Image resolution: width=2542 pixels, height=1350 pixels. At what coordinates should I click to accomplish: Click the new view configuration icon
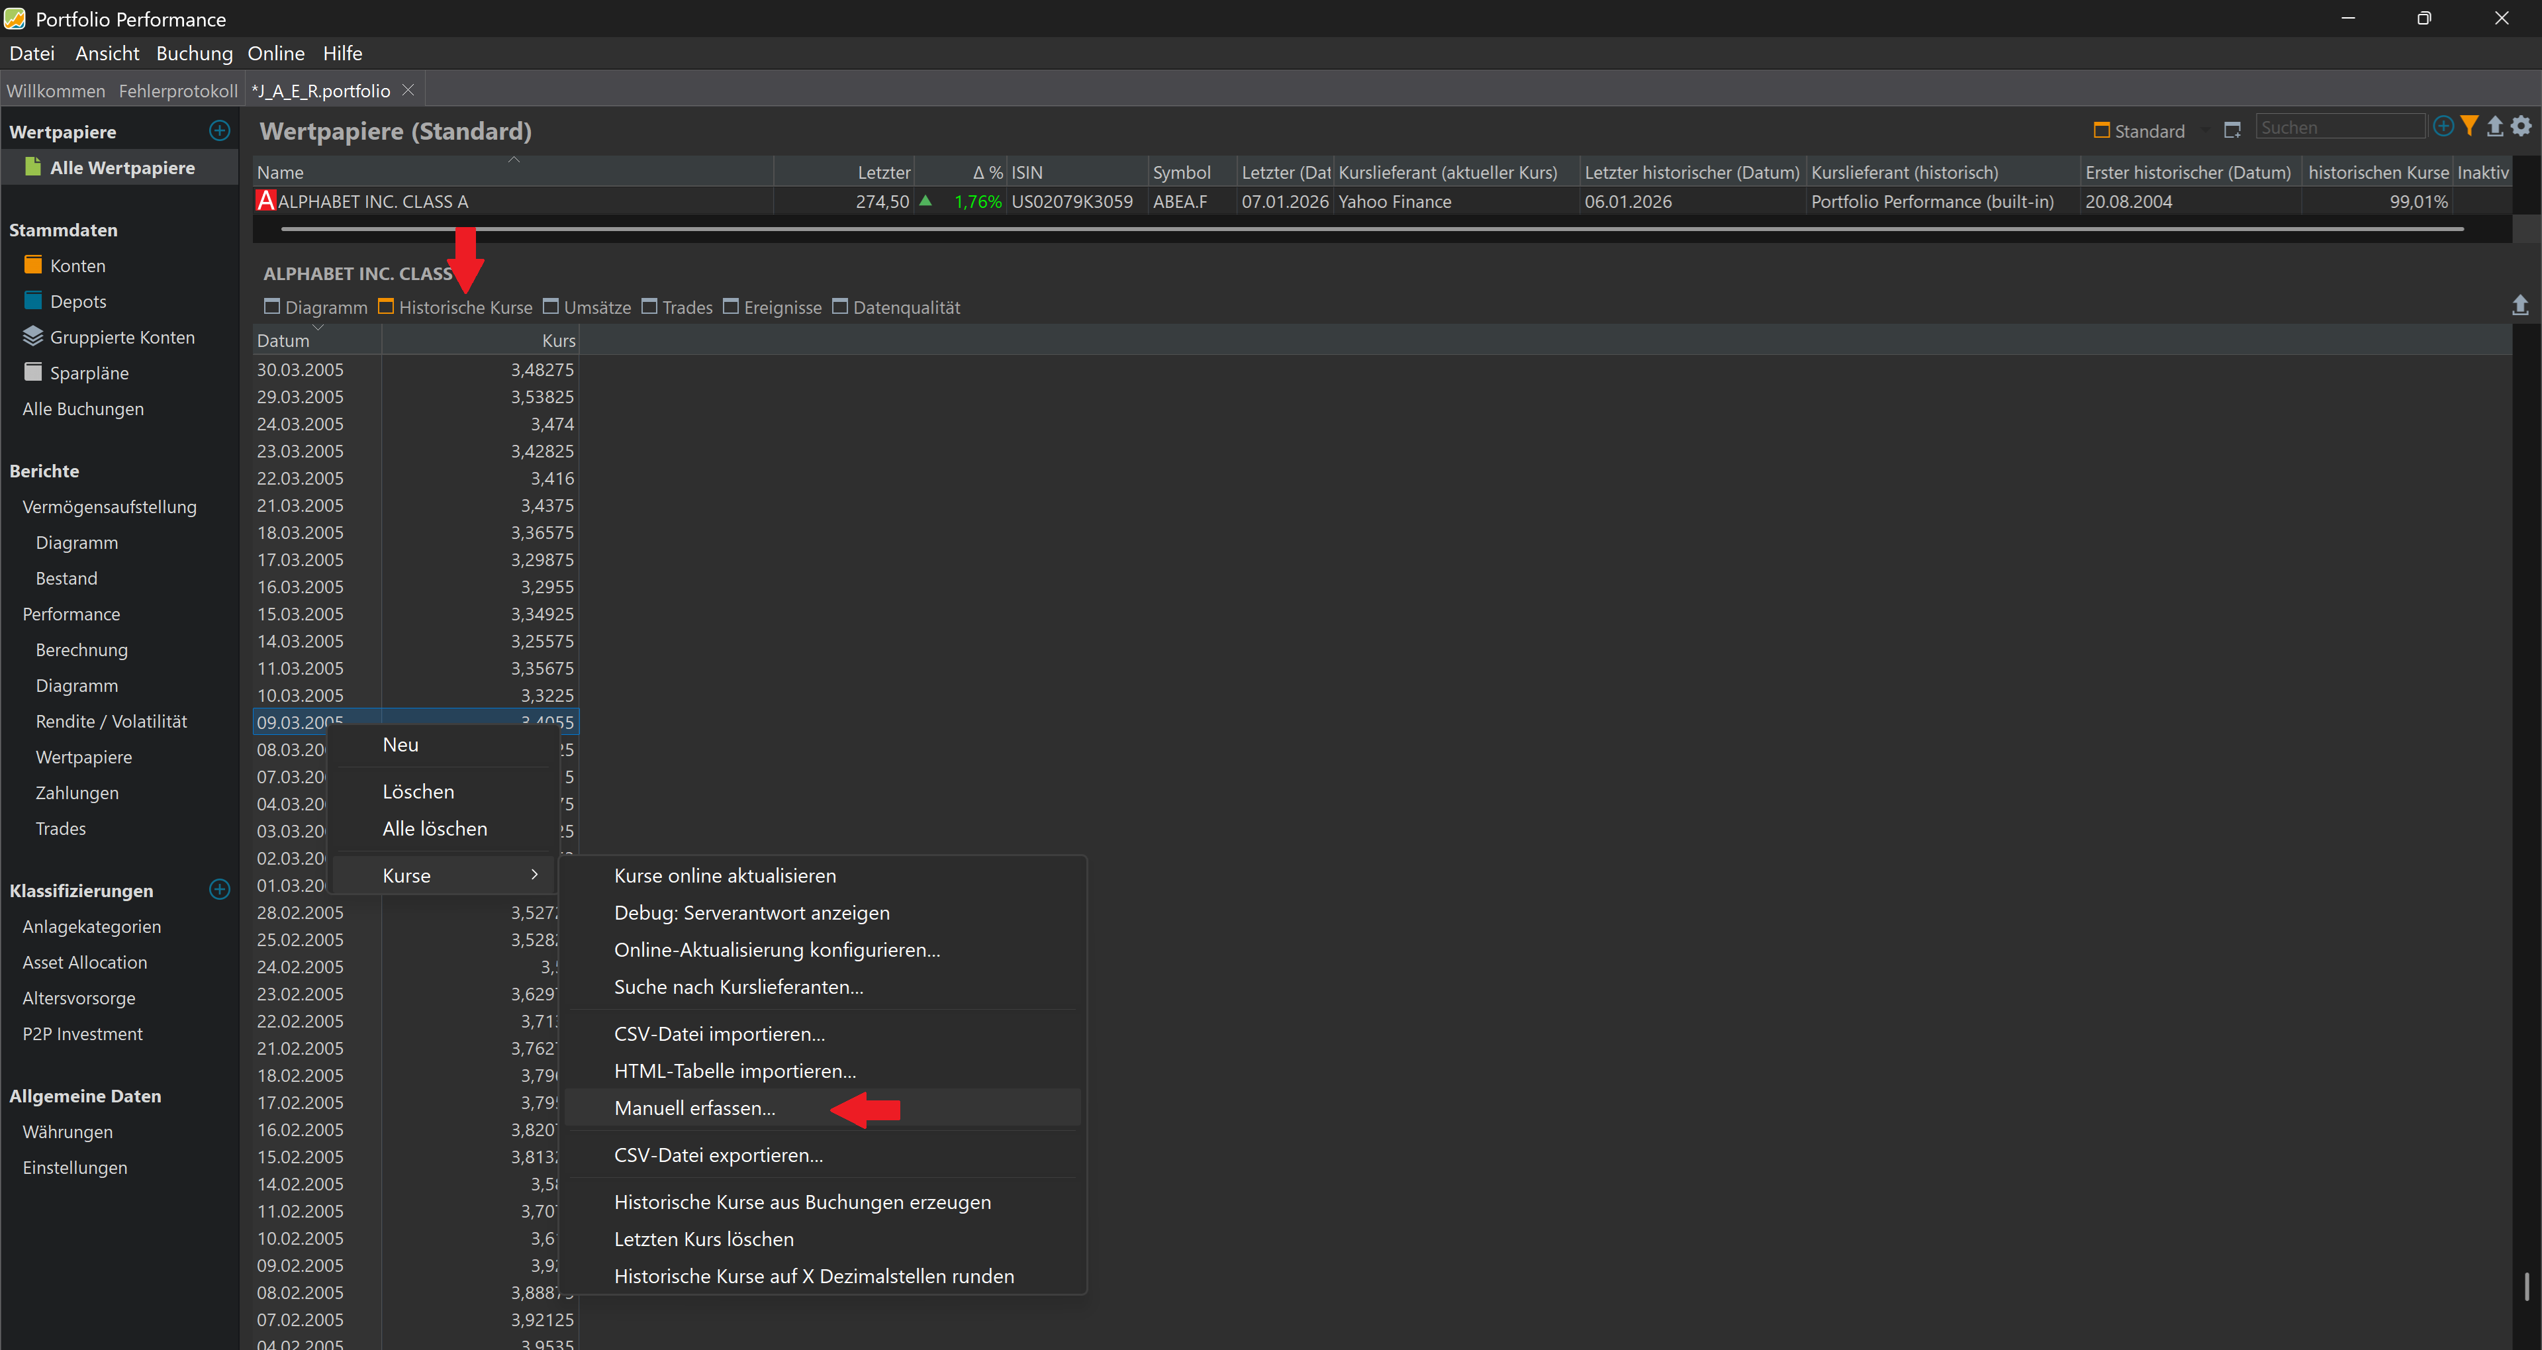click(2232, 130)
